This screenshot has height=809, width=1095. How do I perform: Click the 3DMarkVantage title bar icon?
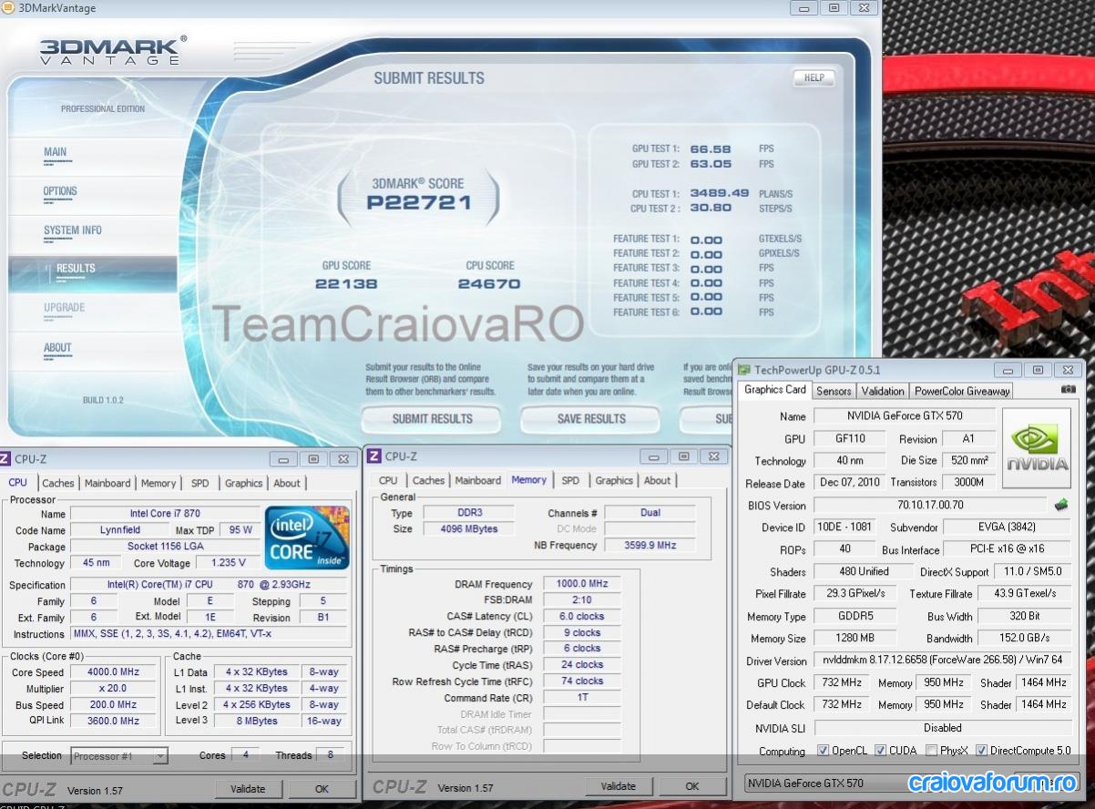[x=9, y=8]
